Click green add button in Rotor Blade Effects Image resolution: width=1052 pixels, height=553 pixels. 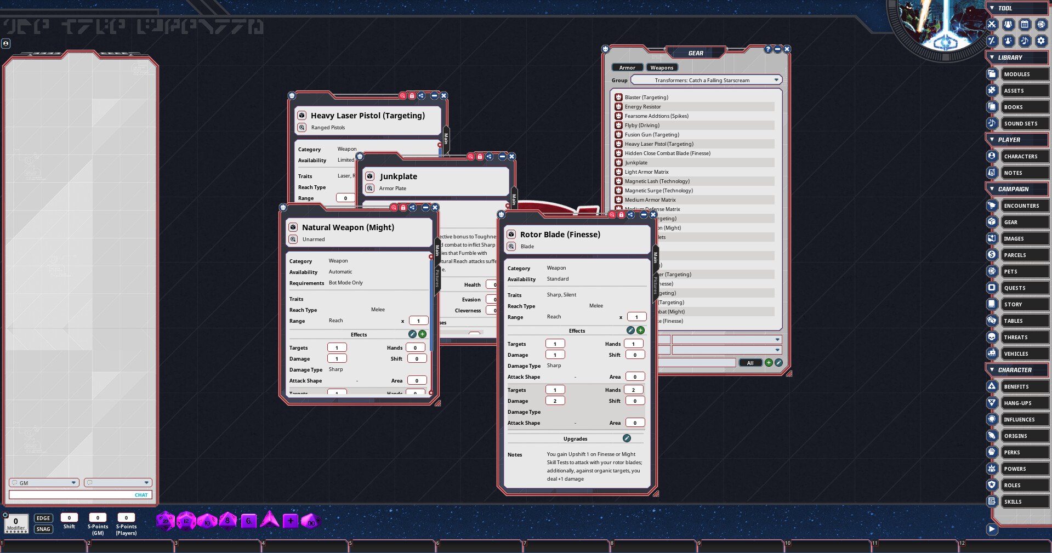(640, 330)
